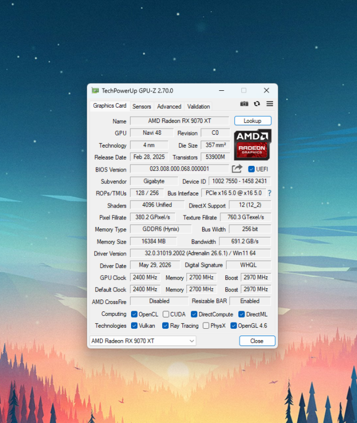Toggle the PhysX checkbox
The width and height of the screenshot is (357, 423).
click(x=206, y=325)
